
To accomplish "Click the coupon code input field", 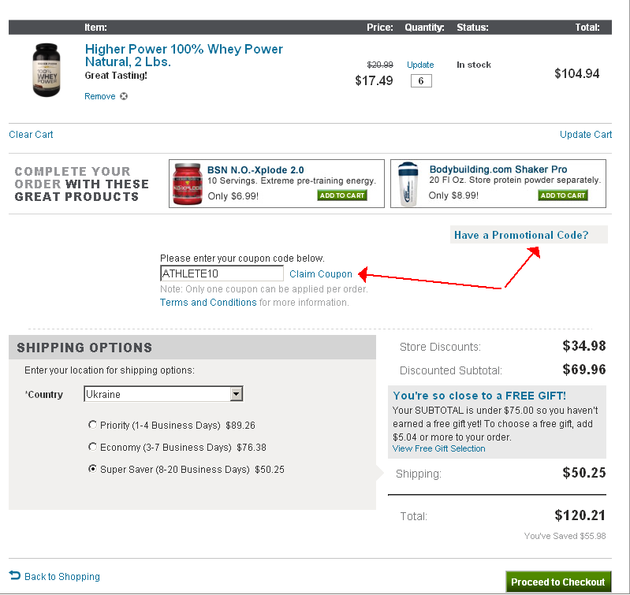I will pos(222,274).
